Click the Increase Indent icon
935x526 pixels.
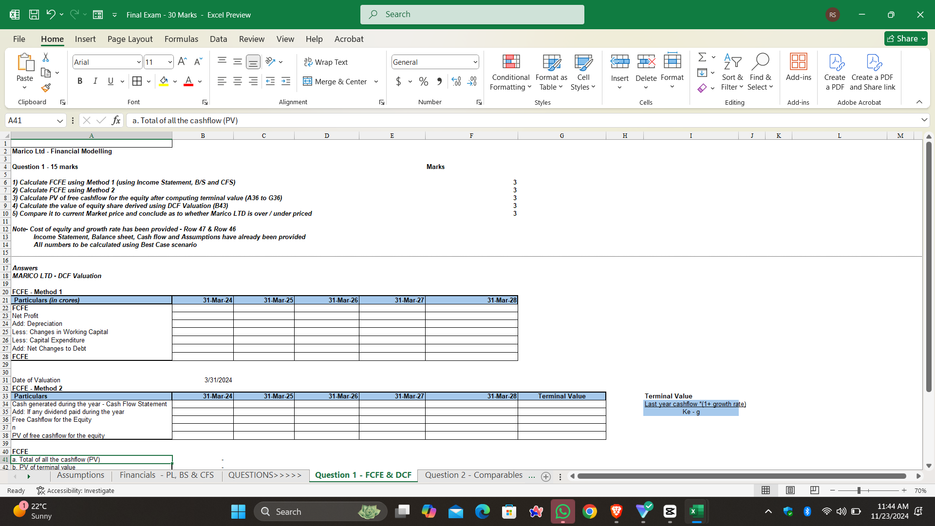[286, 81]
